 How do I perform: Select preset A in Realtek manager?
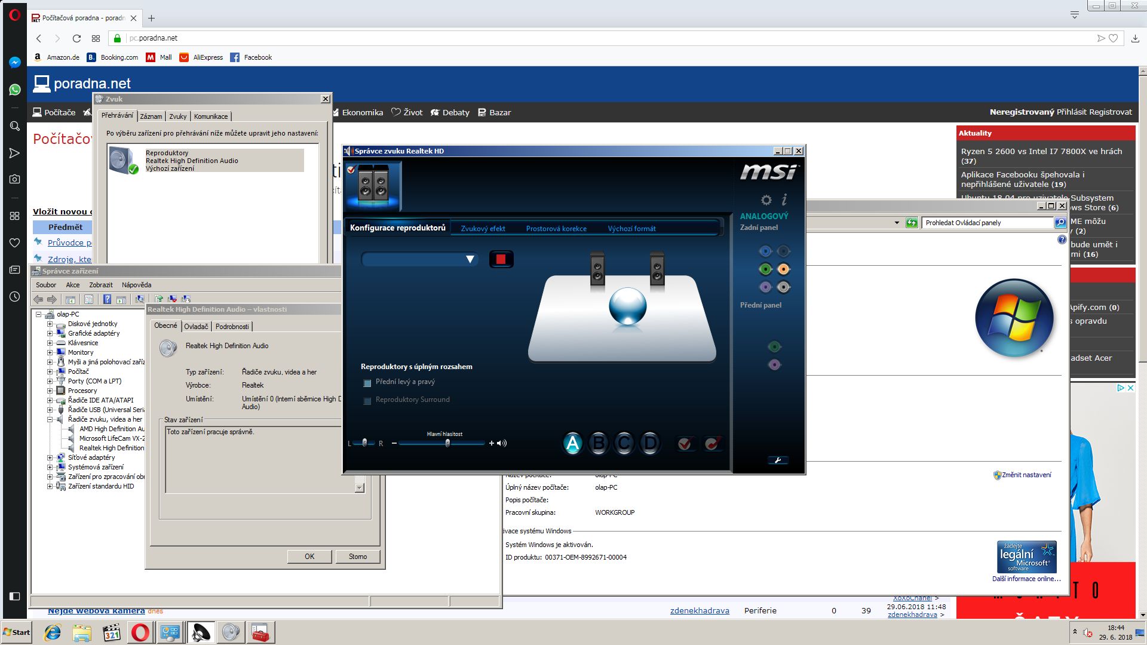click(x=572, y=443)
